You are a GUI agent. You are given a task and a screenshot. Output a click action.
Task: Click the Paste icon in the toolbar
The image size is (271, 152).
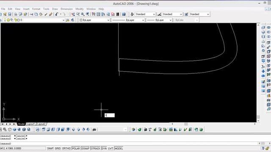coord(41,14)
